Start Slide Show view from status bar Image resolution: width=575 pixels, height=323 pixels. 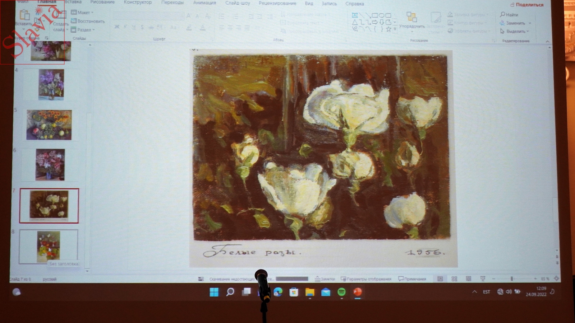(483, 279)
